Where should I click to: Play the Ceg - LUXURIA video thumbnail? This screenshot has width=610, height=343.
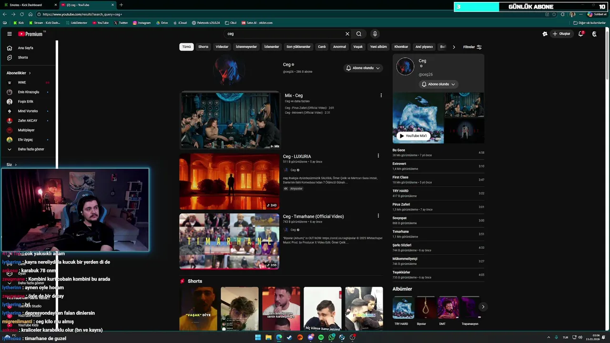pyautogui.click(x=229, y=182)
